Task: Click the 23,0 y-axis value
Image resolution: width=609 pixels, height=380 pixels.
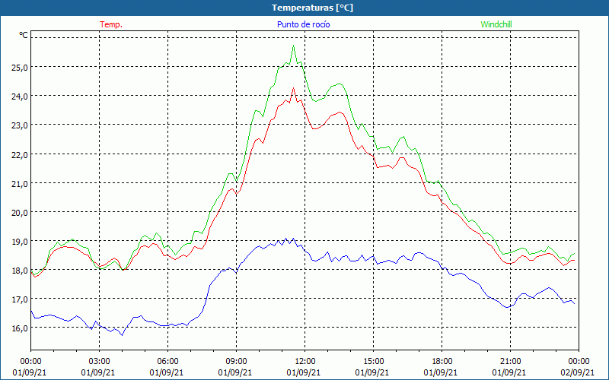Action: click(x=20, y=125)
